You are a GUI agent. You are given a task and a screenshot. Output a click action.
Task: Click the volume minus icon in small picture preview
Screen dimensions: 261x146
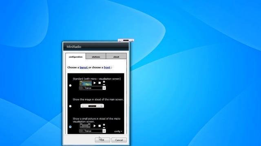pos(104,128)
